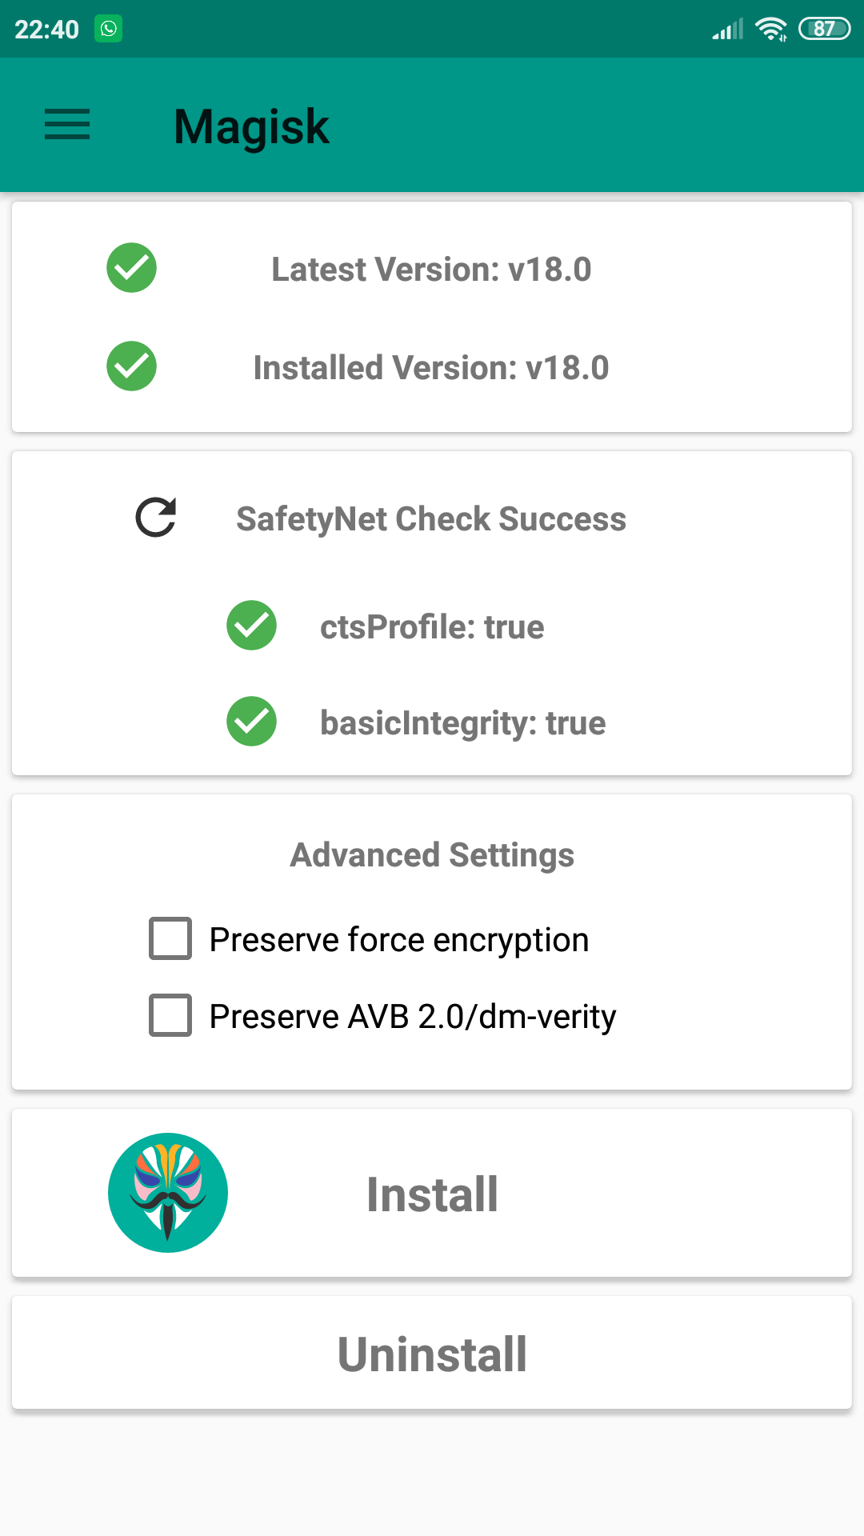Tap the Installed Version green checkmark
This screenshot has width=864, height=1536.
click(x=131, y=366)
